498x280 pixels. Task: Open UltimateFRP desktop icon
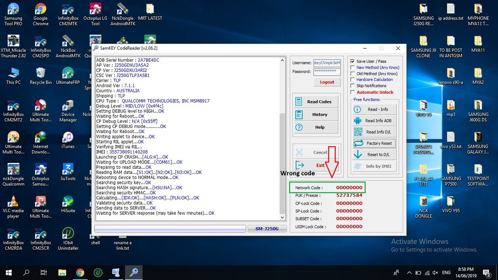click(68, 76)
